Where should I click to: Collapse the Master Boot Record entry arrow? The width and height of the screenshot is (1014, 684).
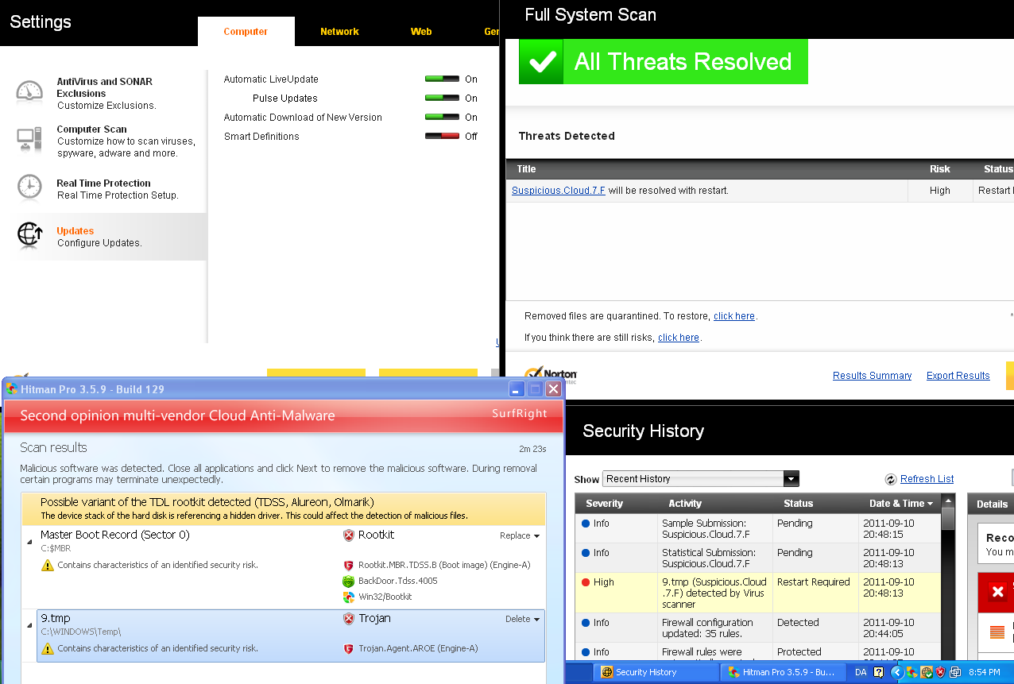pos(30,541)
